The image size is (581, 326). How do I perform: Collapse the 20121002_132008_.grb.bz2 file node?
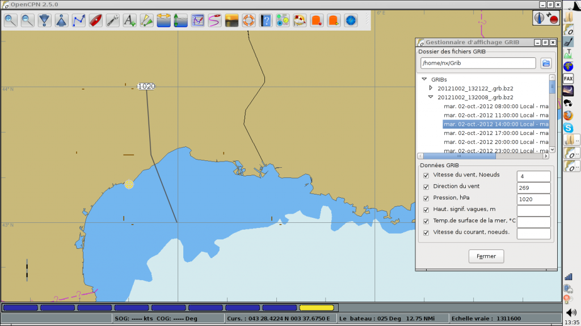click(x=431, y=98)
